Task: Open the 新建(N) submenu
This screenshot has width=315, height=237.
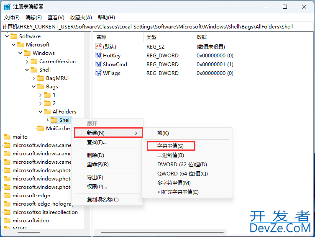Action: click(x=108, y=133)
